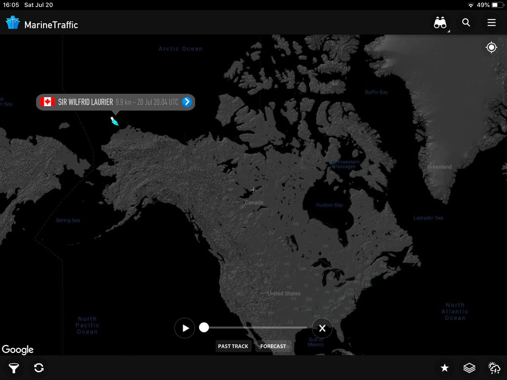Open the vessel filters funnel icon
Viewport: 507px width, 380px height.
click(14, 368)
